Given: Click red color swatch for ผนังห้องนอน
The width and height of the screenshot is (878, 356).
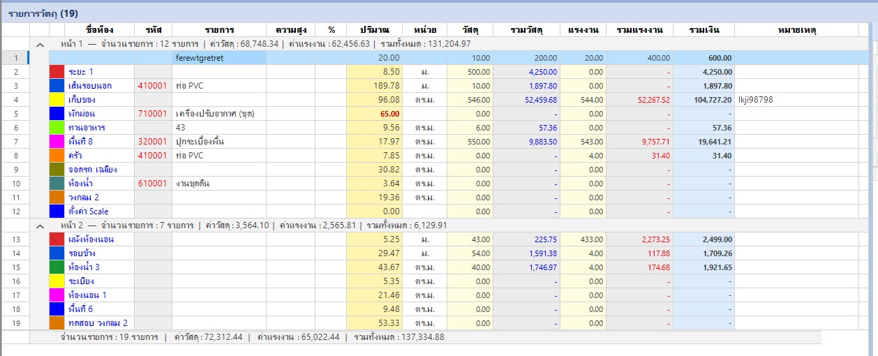Looking at the screenshot, I should click(57, 239).
